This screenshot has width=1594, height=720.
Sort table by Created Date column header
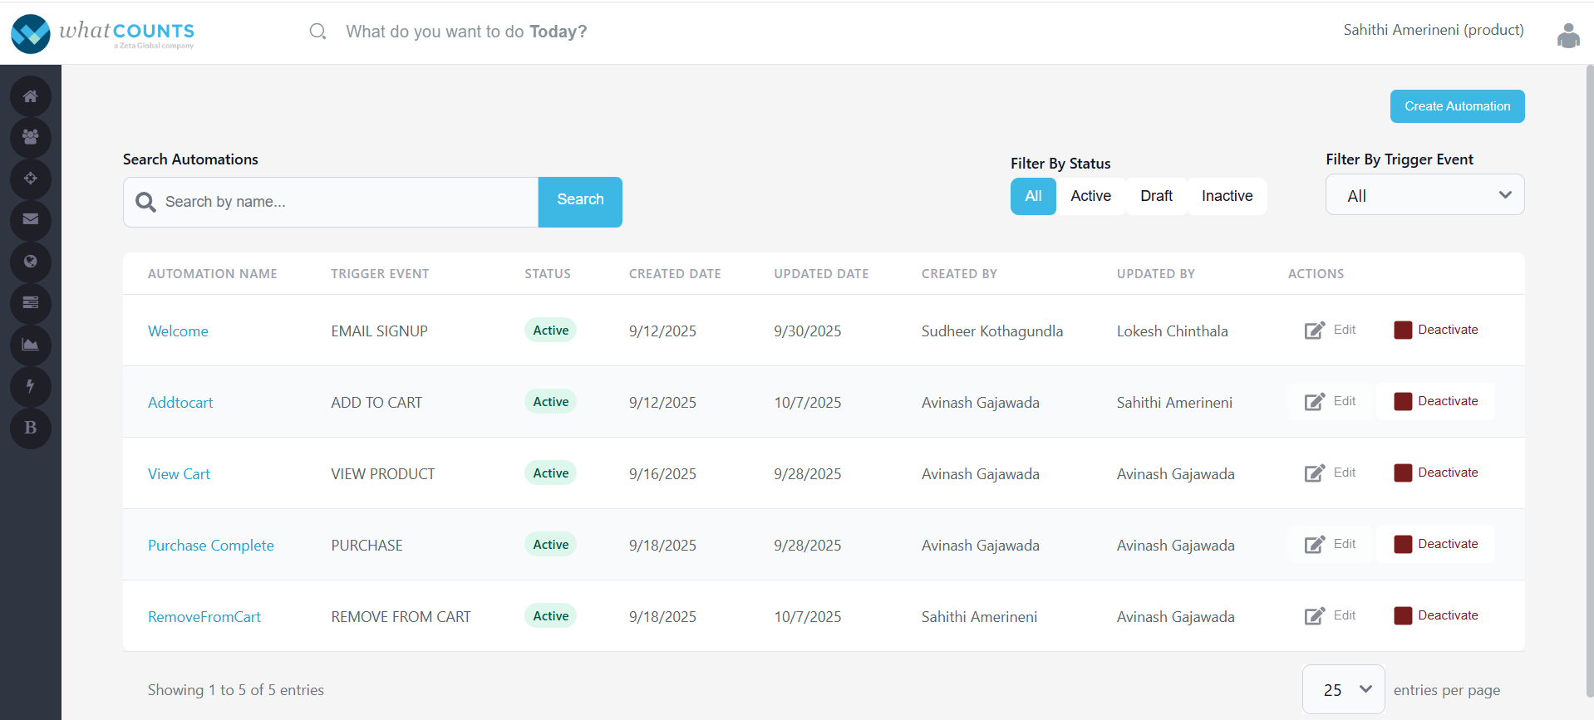point(675,274)
